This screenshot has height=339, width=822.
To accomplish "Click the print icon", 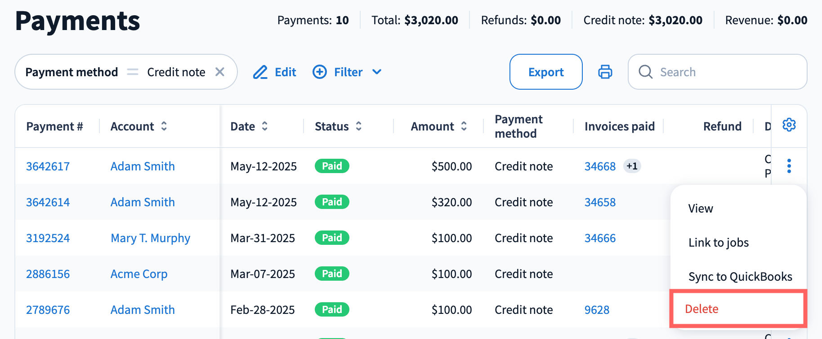I will [605, 72].
